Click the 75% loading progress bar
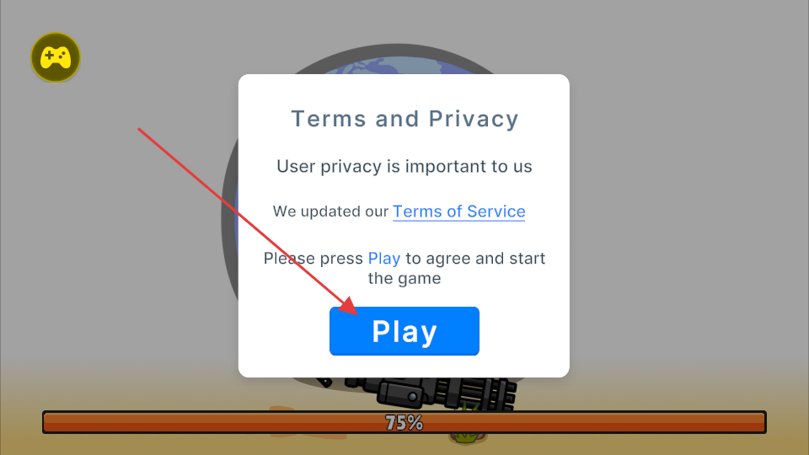 [404, 422]
